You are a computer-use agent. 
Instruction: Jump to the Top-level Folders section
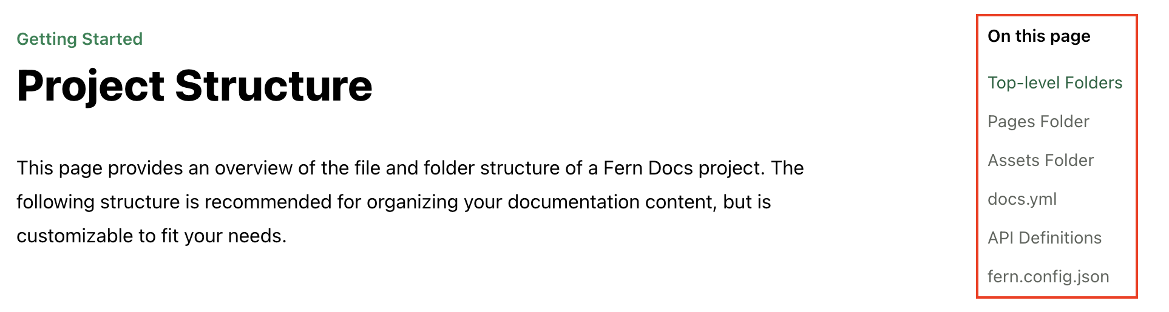[x=1055, y=83]
